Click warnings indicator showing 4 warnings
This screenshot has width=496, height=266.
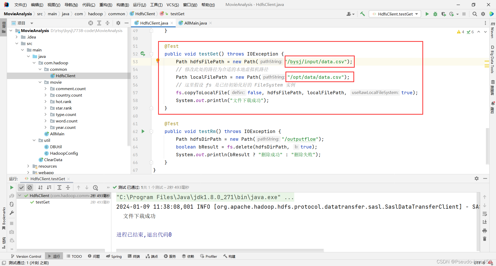[461, 32]
